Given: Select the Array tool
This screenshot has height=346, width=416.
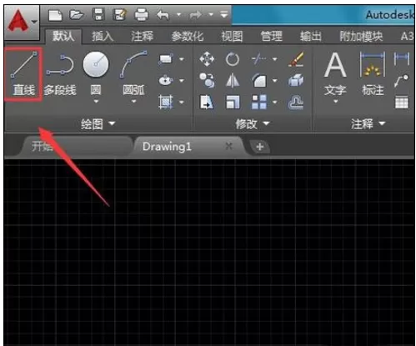Looking at the screenshot, I should (259, 102).
